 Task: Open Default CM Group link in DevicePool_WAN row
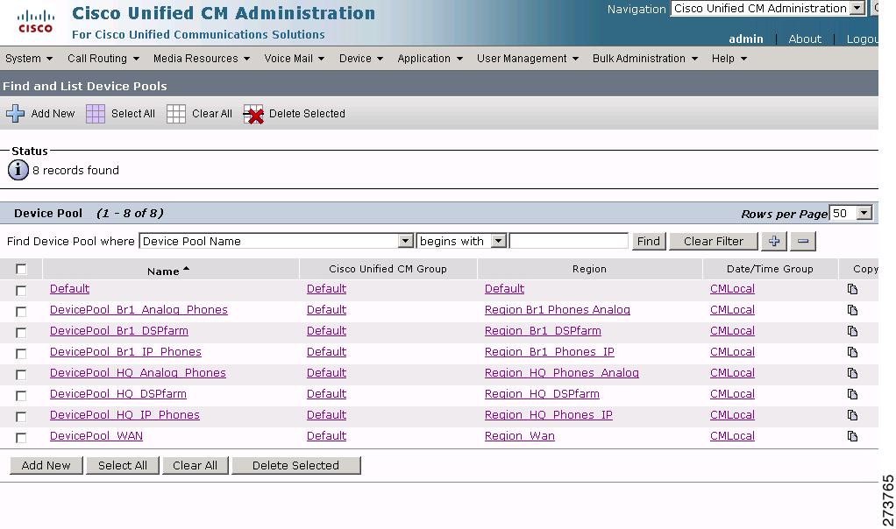coord(326,436)
